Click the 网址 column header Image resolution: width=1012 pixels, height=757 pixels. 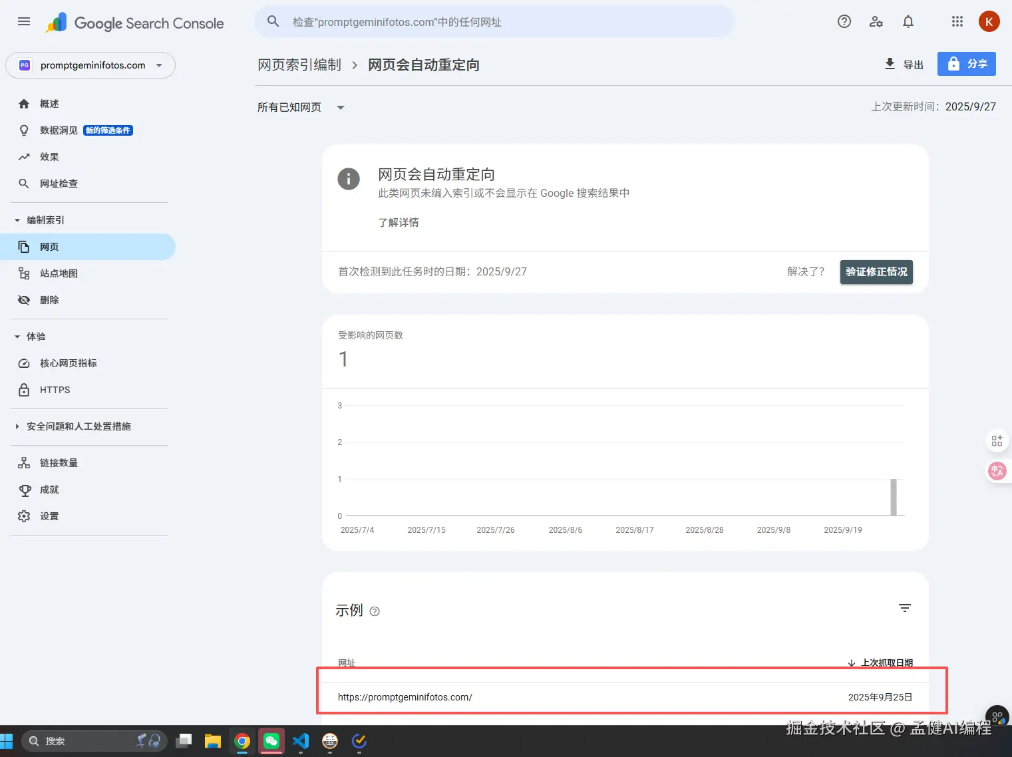347,663
